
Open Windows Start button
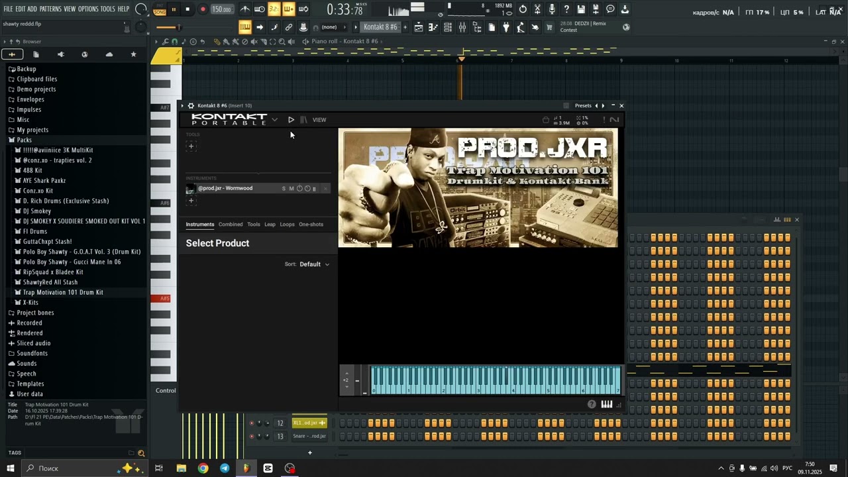click(11, 468)
